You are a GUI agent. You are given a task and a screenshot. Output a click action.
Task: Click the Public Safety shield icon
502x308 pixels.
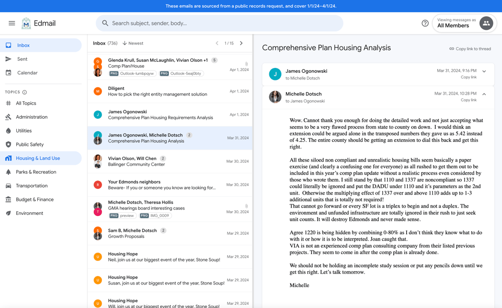(x=7, y=144)
